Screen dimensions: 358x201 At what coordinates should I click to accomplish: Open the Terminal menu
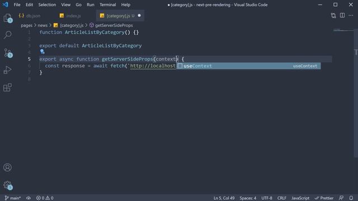(x=107, y=4)
